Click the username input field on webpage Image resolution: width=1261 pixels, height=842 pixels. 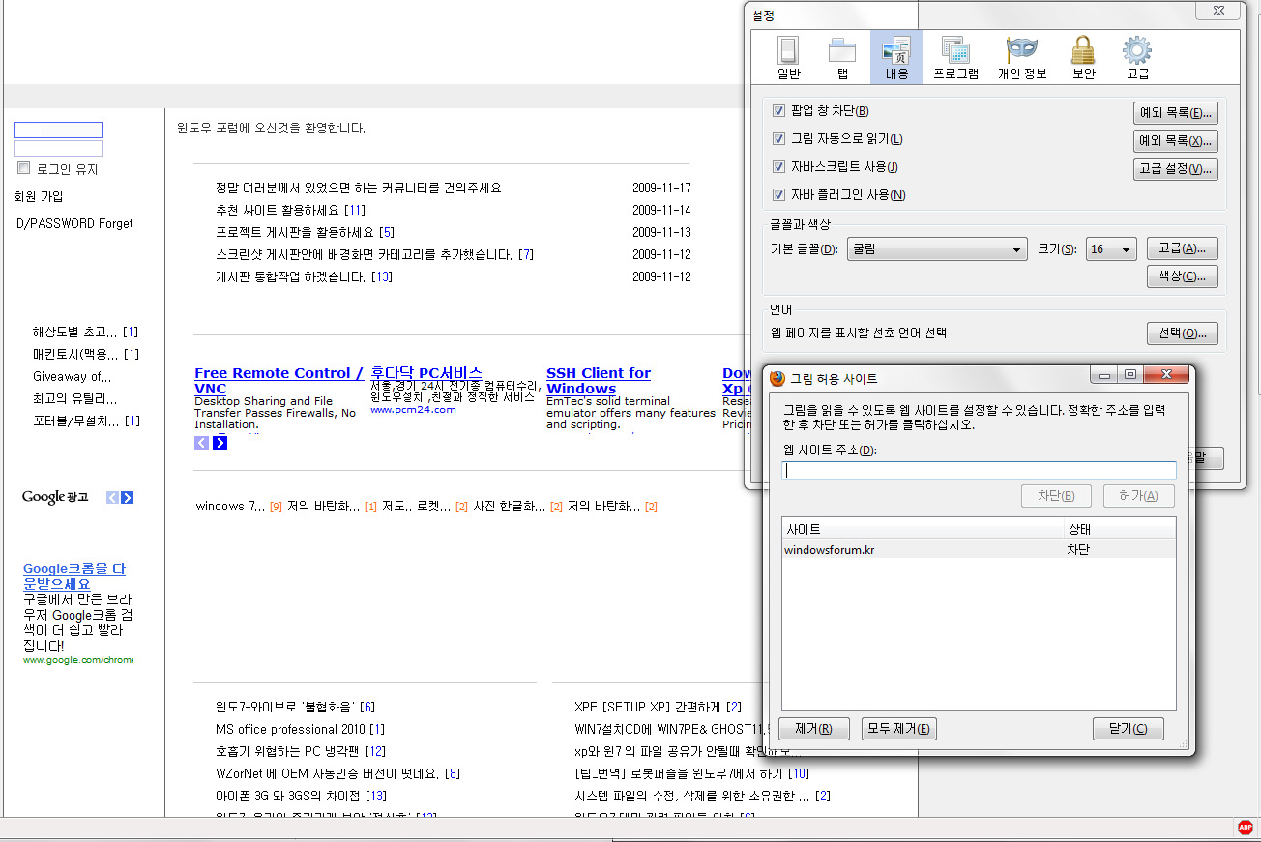click(58, 130)
